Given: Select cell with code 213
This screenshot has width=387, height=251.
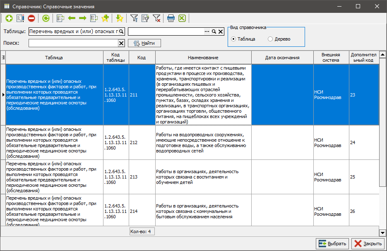Looking at the screenshot, I should pos(142,177).
